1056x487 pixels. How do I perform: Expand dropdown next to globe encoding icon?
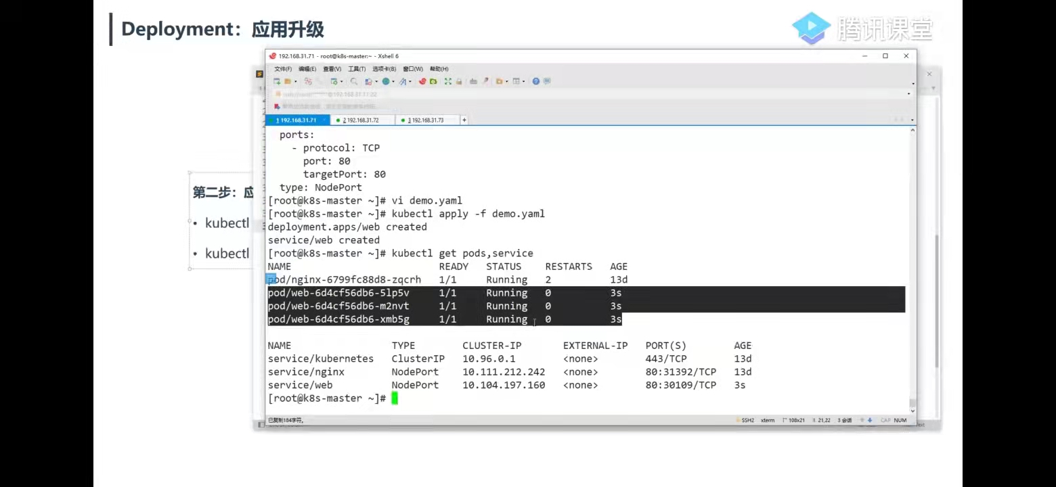coord(393,82)
